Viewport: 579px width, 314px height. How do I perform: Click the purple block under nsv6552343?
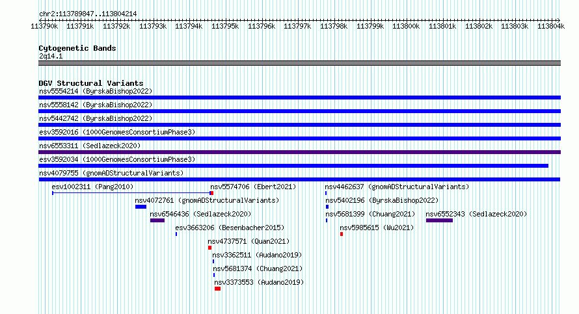click(439, 220)
